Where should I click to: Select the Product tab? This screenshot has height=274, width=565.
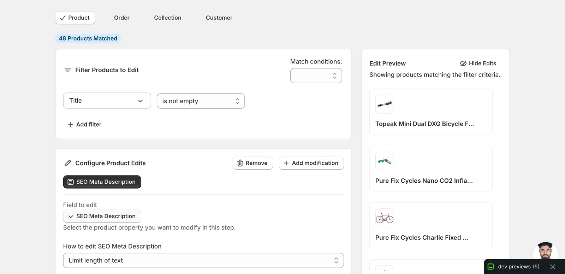click(x=75, y=18)
